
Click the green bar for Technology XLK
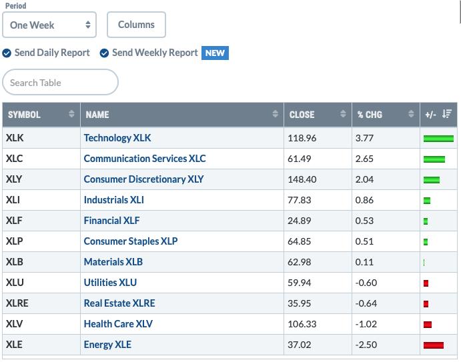click(438, 139)
